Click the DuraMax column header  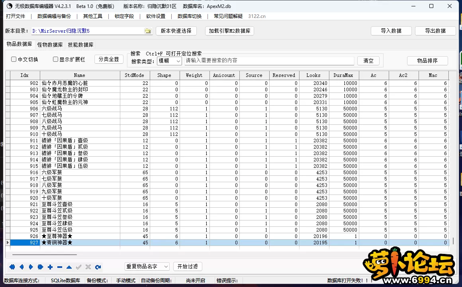(x=344, y=75)
